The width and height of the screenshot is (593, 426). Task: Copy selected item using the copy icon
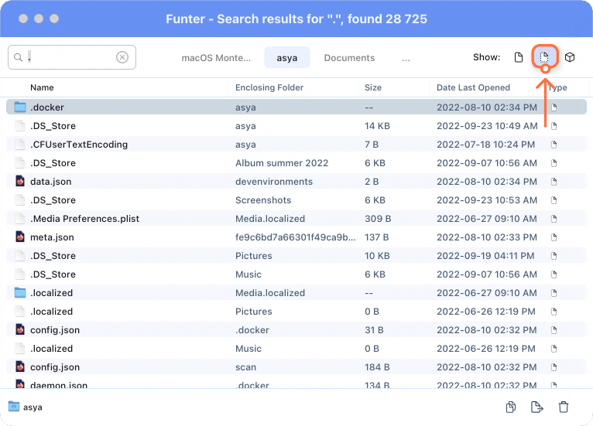511,407
